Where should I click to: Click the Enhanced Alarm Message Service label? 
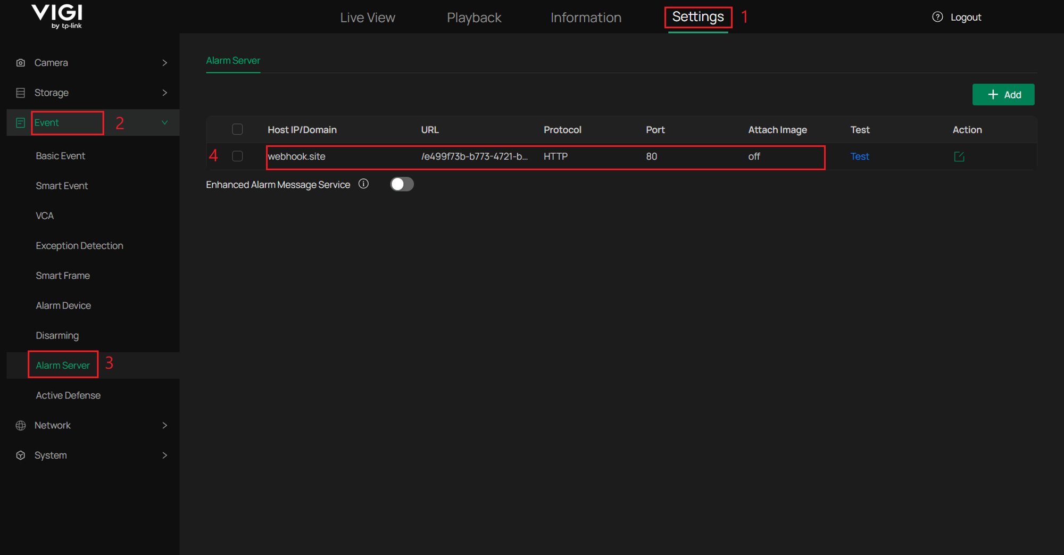pos(278,185)
